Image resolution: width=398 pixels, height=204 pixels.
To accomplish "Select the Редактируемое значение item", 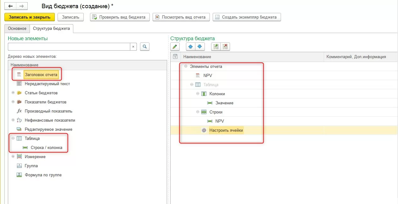I will click(x=48, y=129).
